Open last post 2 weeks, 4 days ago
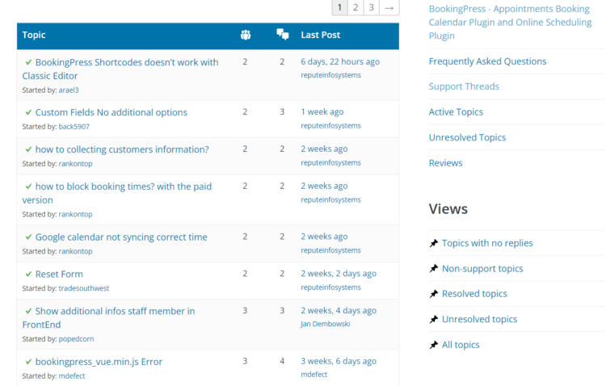This screenshot has width=606, height=386. coord(339,311)
